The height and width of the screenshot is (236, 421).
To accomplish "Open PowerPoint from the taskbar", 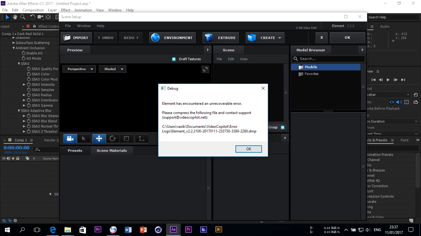I will tap(143, 230).
